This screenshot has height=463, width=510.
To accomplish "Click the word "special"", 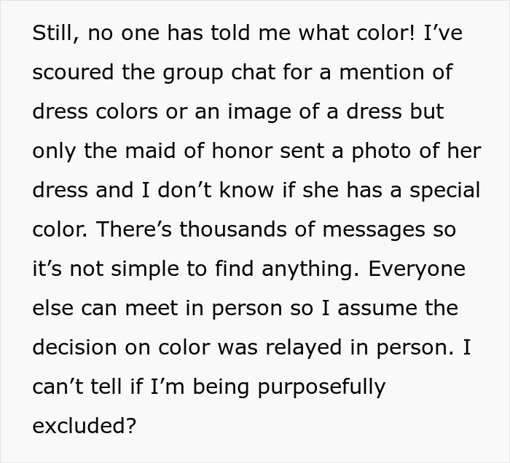I will pos(444,191).
